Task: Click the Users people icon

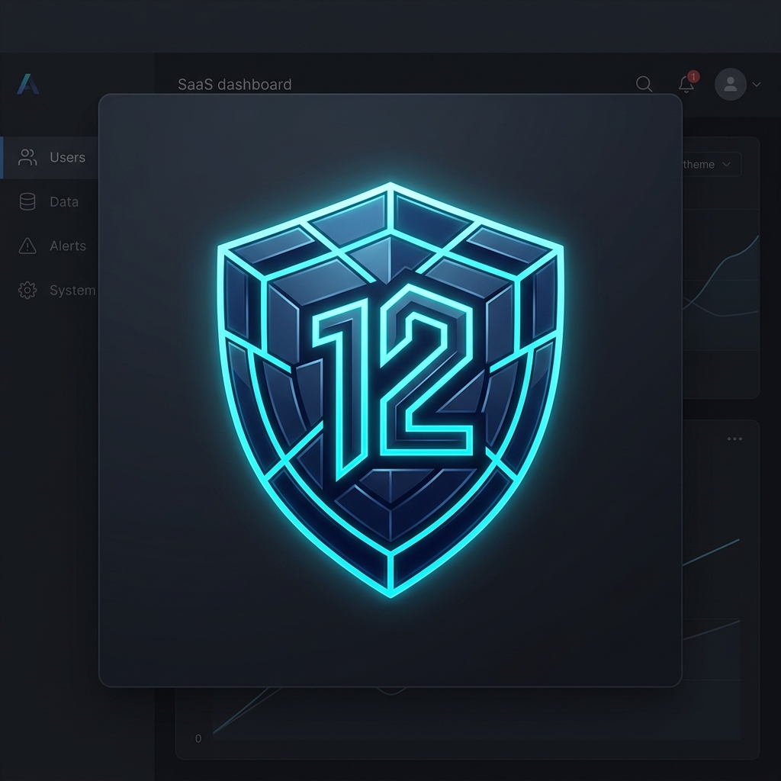Action: click(27, 157)
